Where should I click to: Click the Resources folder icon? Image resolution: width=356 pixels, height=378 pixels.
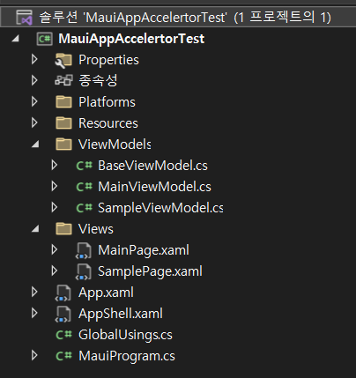(63, 123)
